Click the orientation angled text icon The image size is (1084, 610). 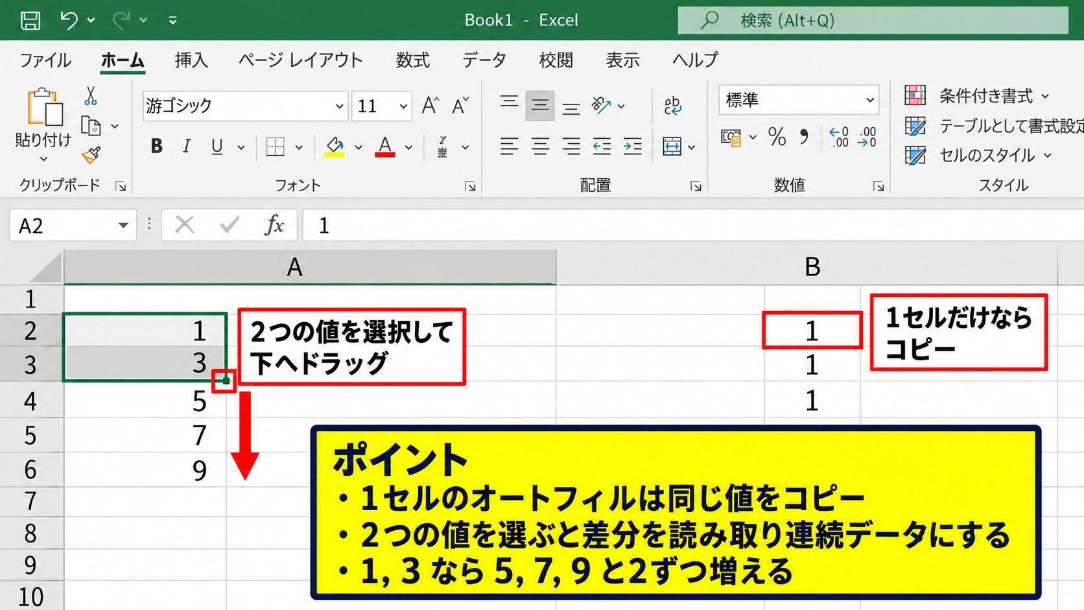pyautogui.click(x=601, y=105)
